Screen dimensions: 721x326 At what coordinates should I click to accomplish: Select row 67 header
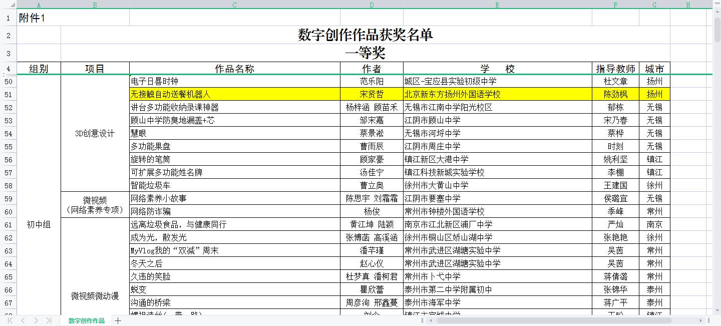click(9, 302)
